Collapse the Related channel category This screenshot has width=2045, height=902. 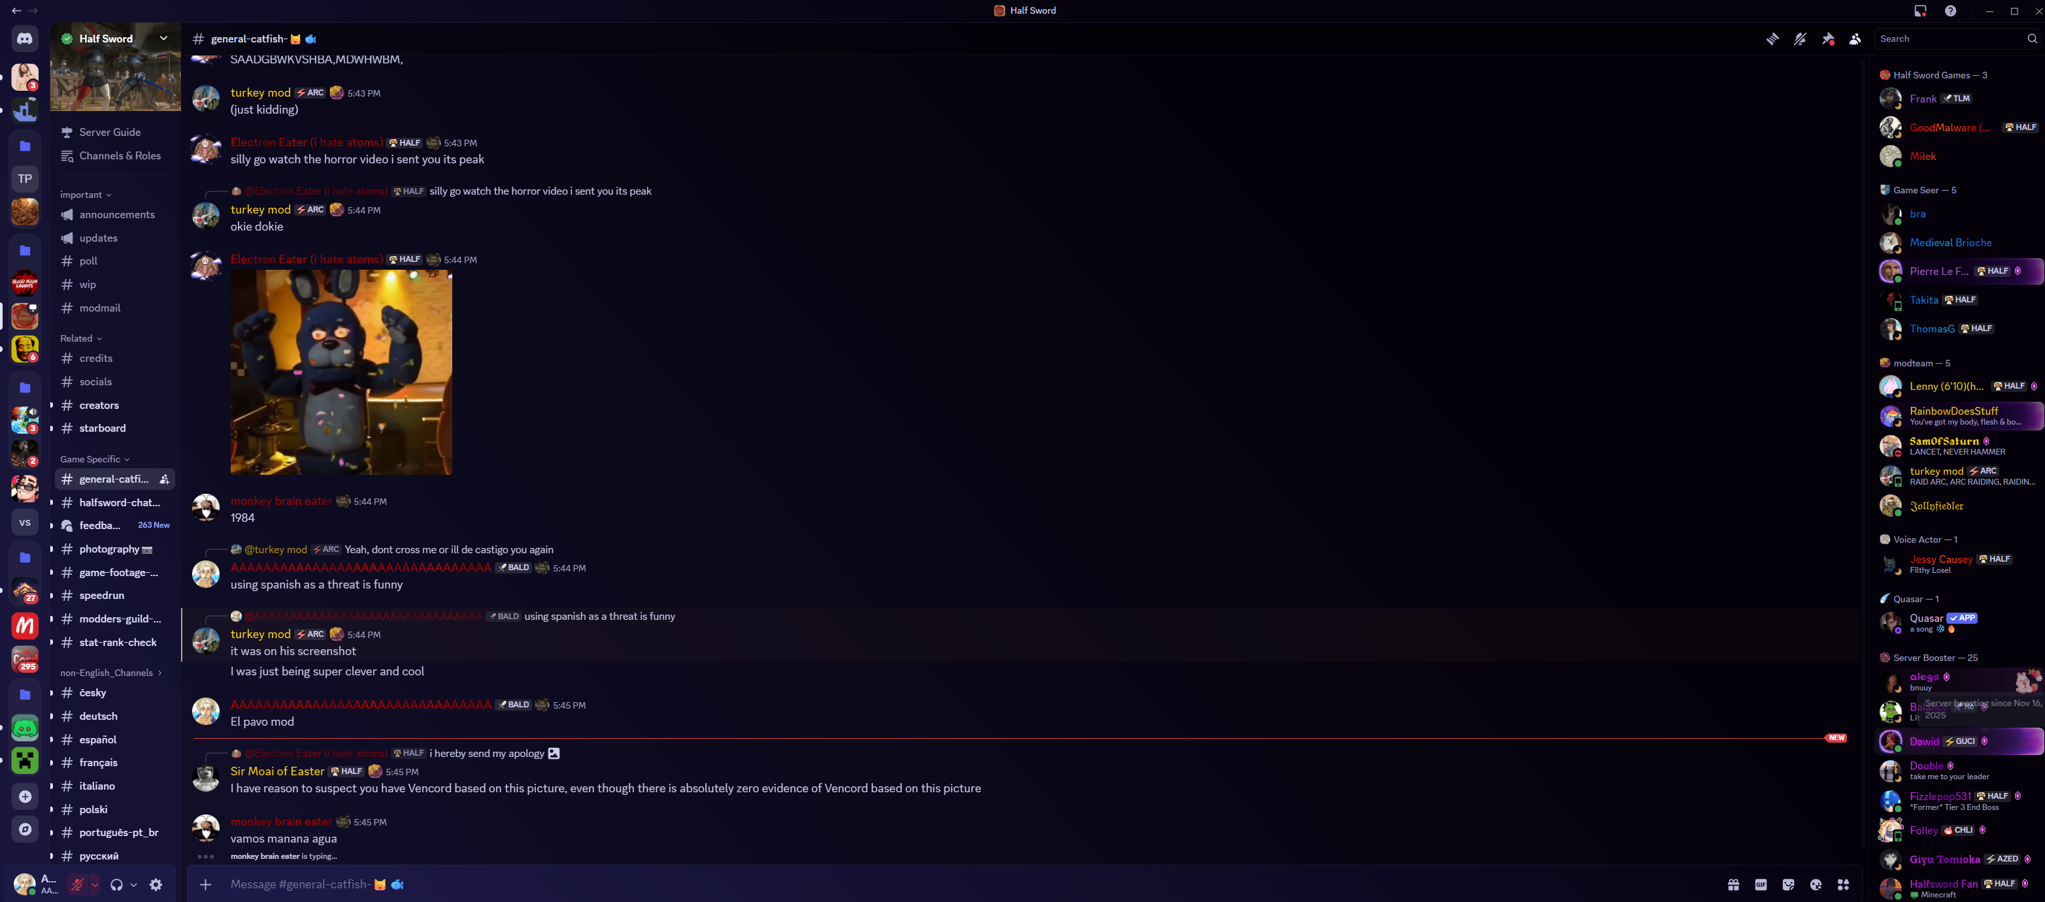click(x=81, y=339)
